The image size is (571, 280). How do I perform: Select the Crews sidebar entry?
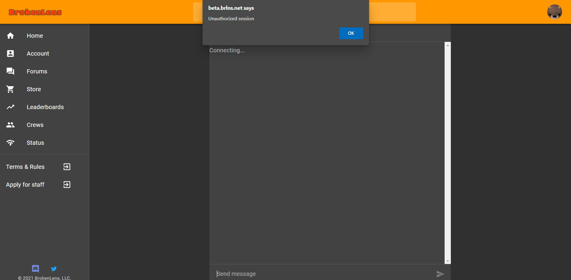[x=35, y=125]
